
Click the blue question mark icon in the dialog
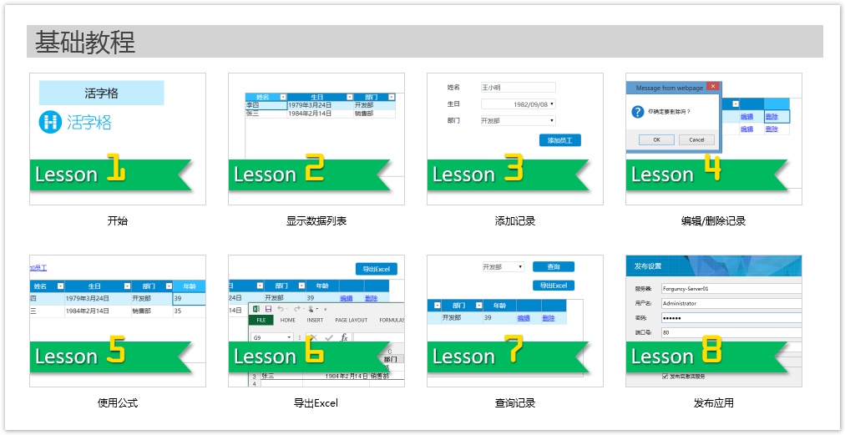(x=638, y=112)
